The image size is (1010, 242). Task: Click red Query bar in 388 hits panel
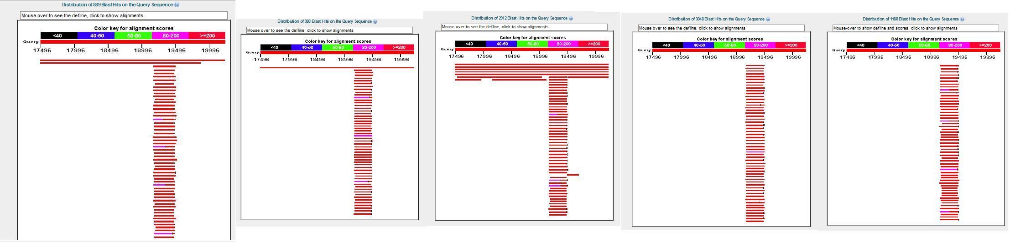point(337,52)
